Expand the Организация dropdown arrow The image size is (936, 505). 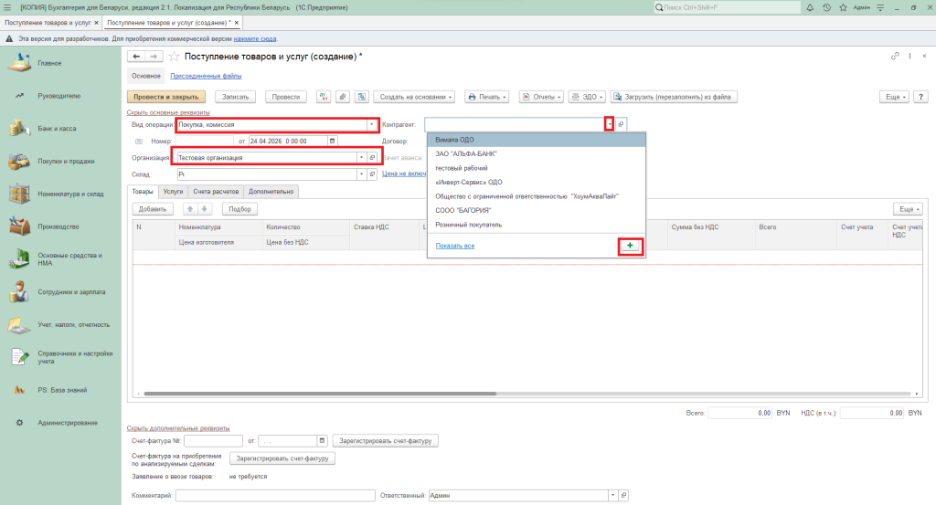[x=361, y=158]
